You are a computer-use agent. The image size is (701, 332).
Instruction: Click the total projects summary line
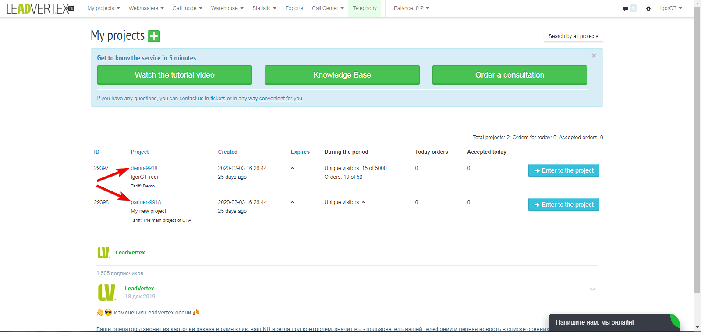pyautogui.click(x=538, y=138)
